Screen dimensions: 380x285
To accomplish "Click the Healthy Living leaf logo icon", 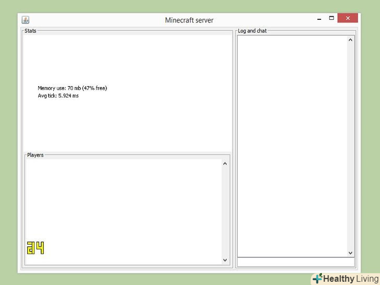I will point(317,278).
